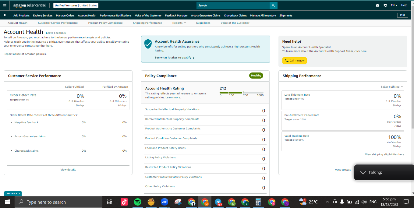Open Wi-Fi network tray icon
This screenshot has height=208, width=414.
356,202
